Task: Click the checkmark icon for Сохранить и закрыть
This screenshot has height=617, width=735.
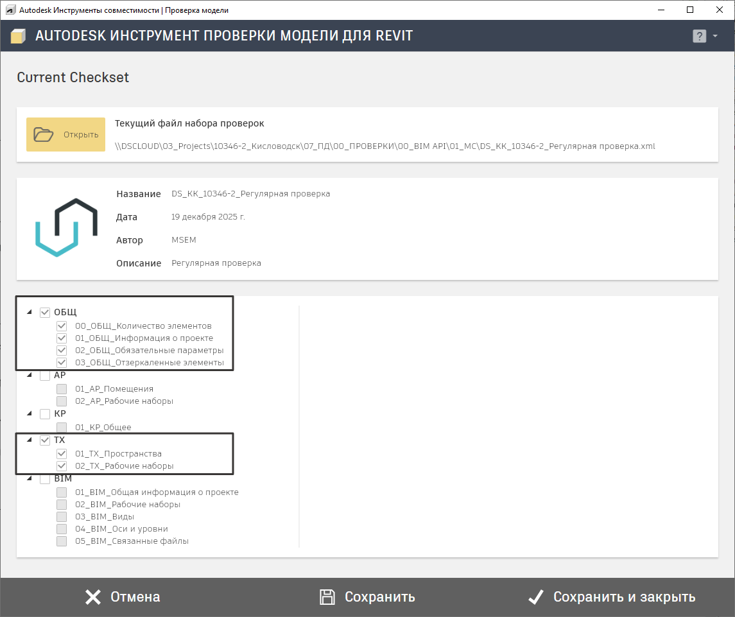Action: pyautogui.click(x=536, y=597)
